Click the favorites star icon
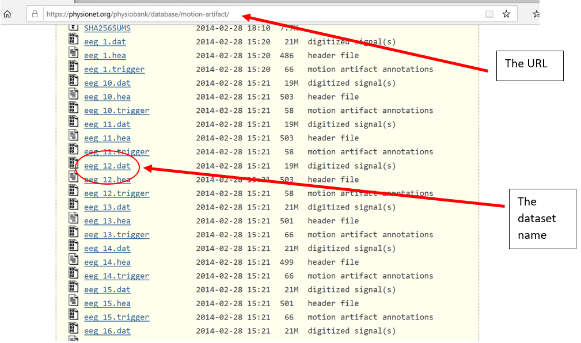The width and height of the screenshot is (581, 343). [x=506, y=14]
